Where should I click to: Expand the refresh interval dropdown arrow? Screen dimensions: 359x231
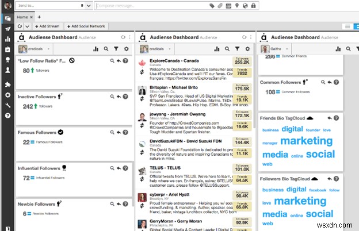click(x=27, y=26)
